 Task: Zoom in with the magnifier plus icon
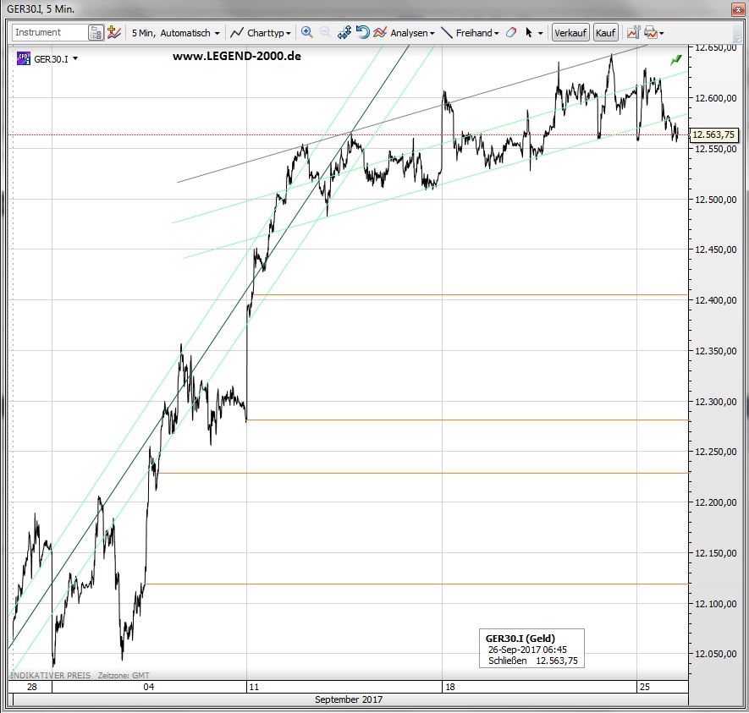click(x=307, y=32)
